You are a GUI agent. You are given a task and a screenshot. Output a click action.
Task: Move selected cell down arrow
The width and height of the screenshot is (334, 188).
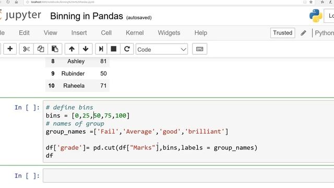[x=86, y=49]
